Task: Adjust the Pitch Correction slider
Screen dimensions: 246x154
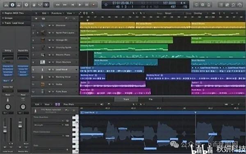Action: tap(49, 136)
